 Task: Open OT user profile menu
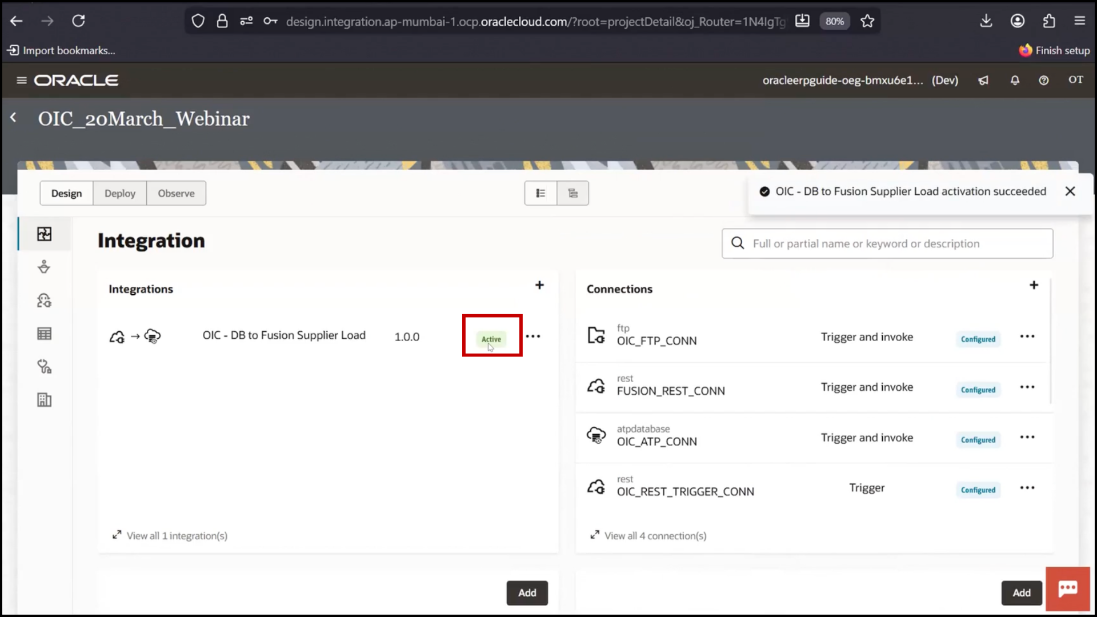pos(1076,80)
